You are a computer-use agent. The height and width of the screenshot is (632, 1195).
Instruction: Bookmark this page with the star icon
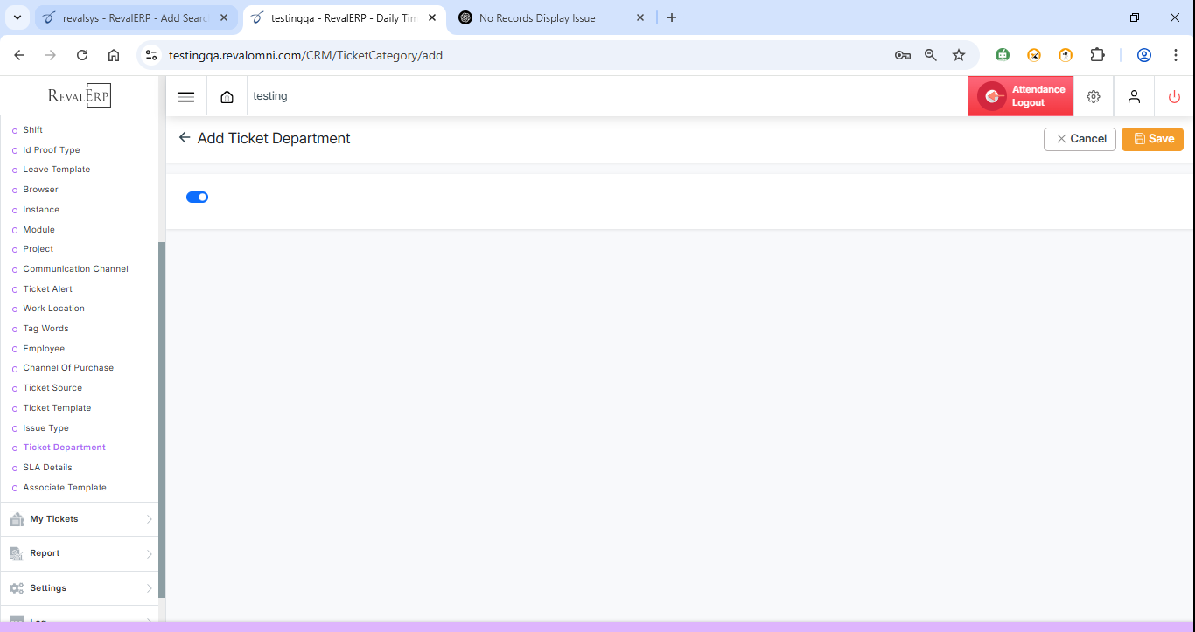(959, 55)
